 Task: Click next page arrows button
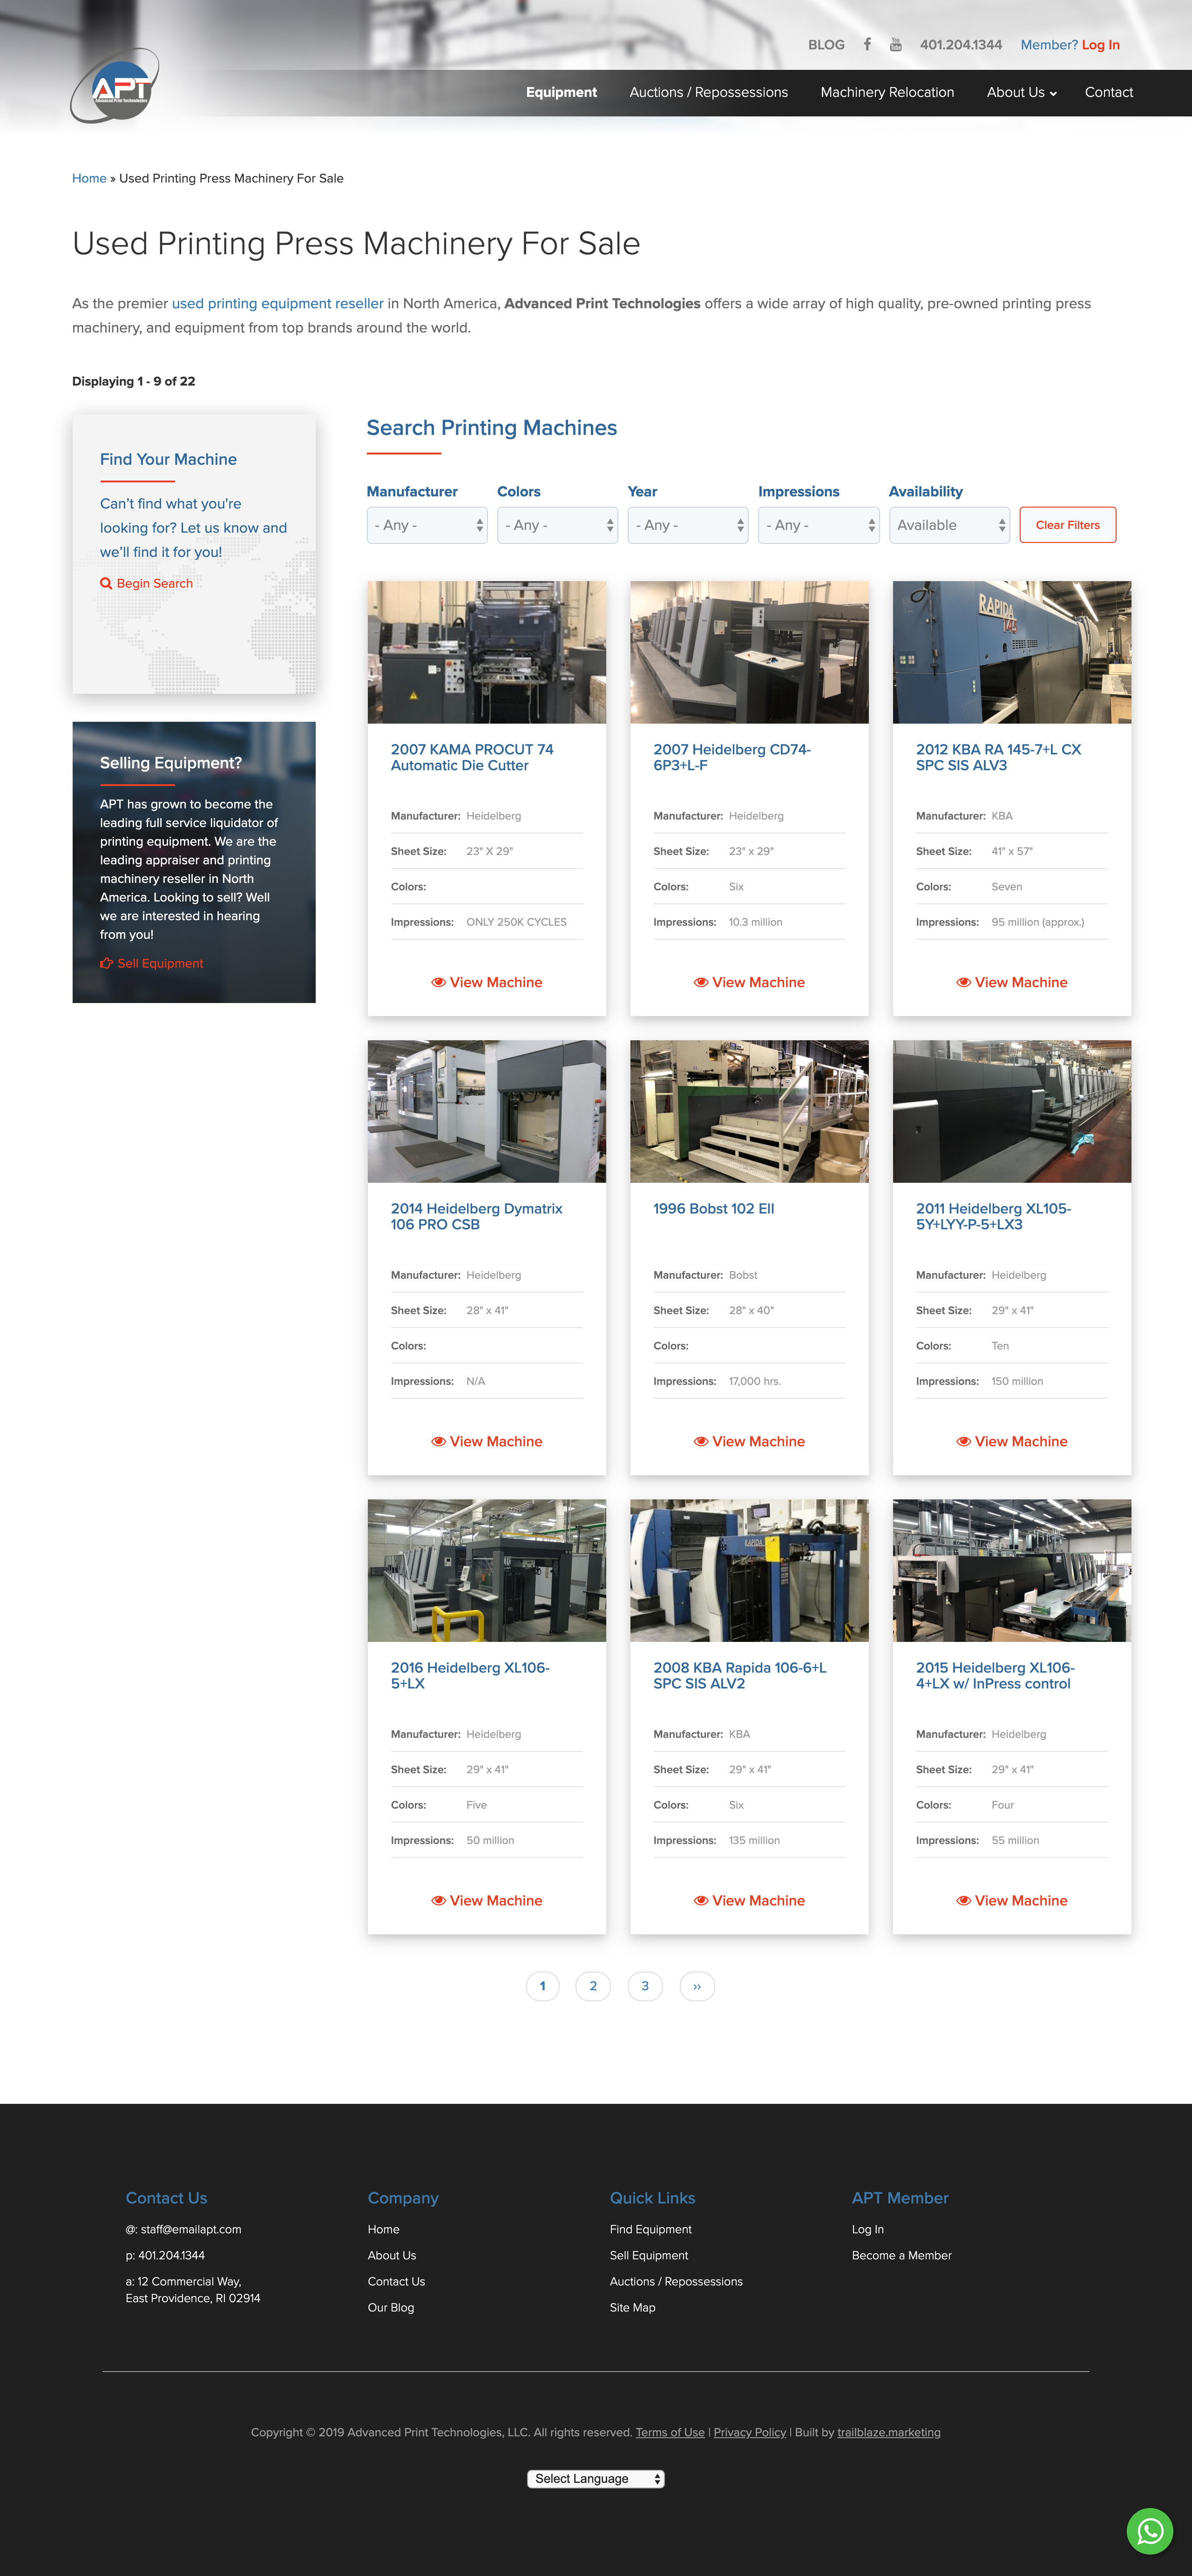(x=697, y=1986)
